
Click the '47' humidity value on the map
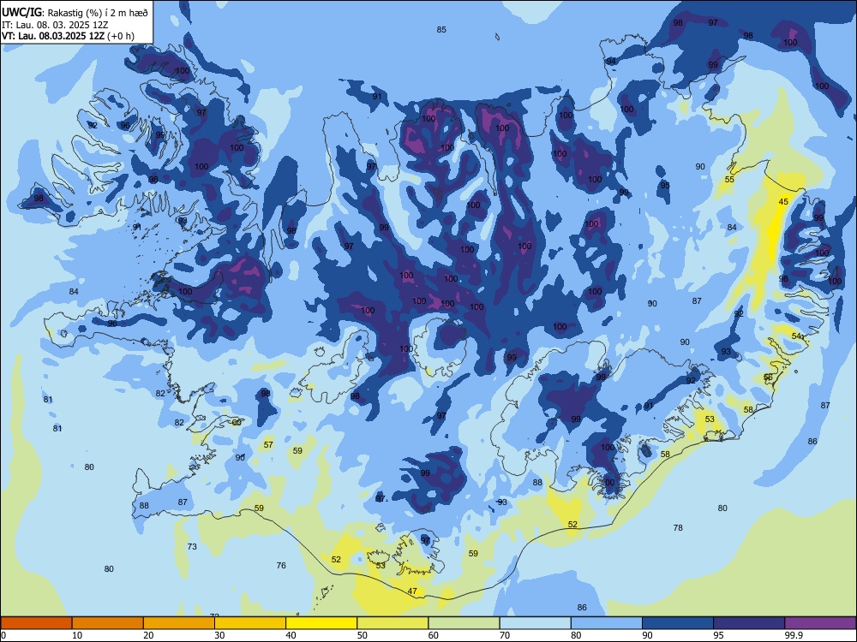(413, 591)
